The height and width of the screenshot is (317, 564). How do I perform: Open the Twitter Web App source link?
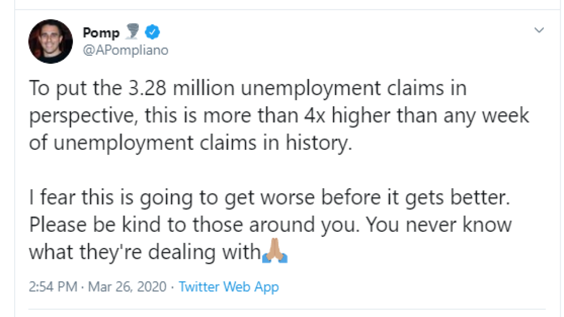(229, 287)
